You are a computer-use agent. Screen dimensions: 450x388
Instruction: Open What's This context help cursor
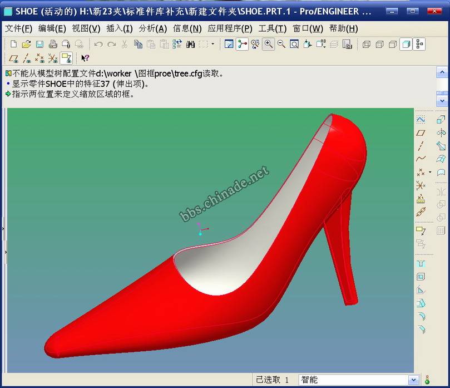[x=85, y=58]
